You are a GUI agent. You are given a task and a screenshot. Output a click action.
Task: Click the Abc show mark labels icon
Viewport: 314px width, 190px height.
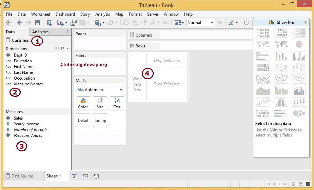(x=166, y=23)
